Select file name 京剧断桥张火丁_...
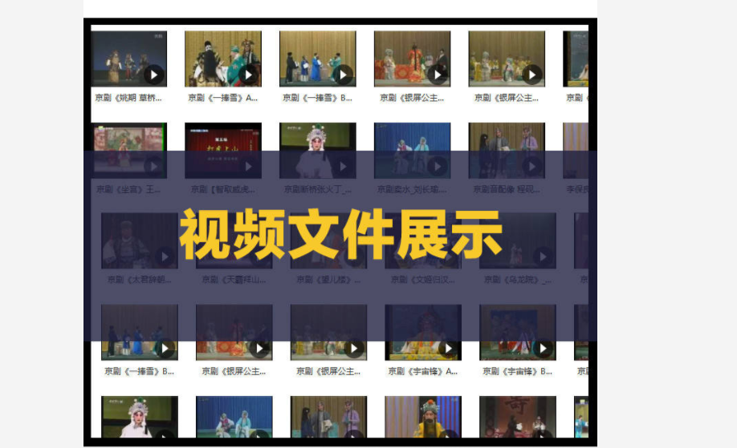The height and width of the screenshot is (448, 737). click(x=318, y=189)
